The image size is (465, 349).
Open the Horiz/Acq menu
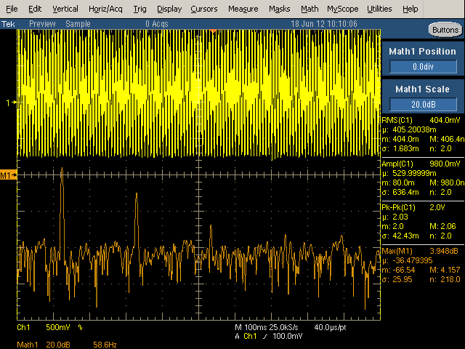(105, 9)
